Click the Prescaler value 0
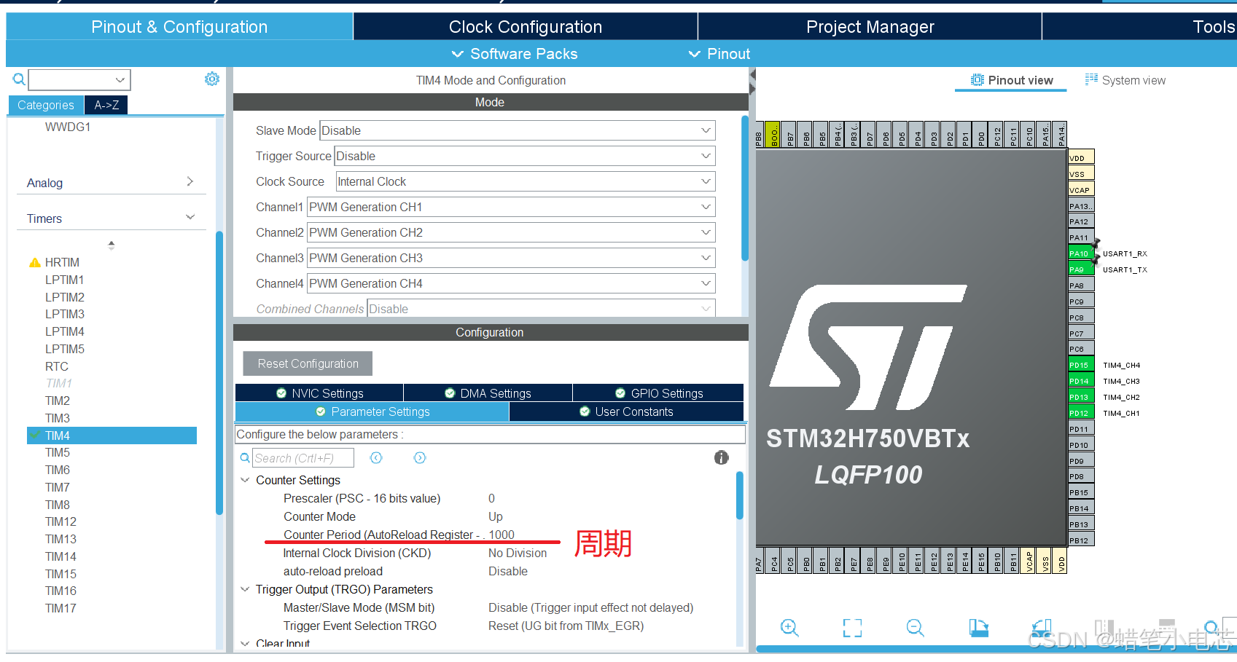The height and width of the screenshot is (662, 1237). 491,498
